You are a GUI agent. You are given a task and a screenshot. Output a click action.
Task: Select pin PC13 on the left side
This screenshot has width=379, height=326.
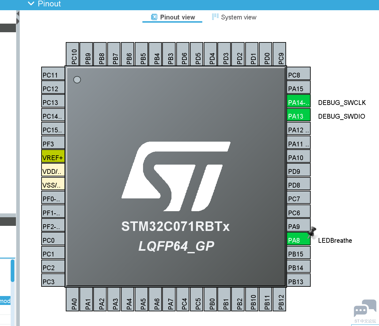tap(53, 102)
